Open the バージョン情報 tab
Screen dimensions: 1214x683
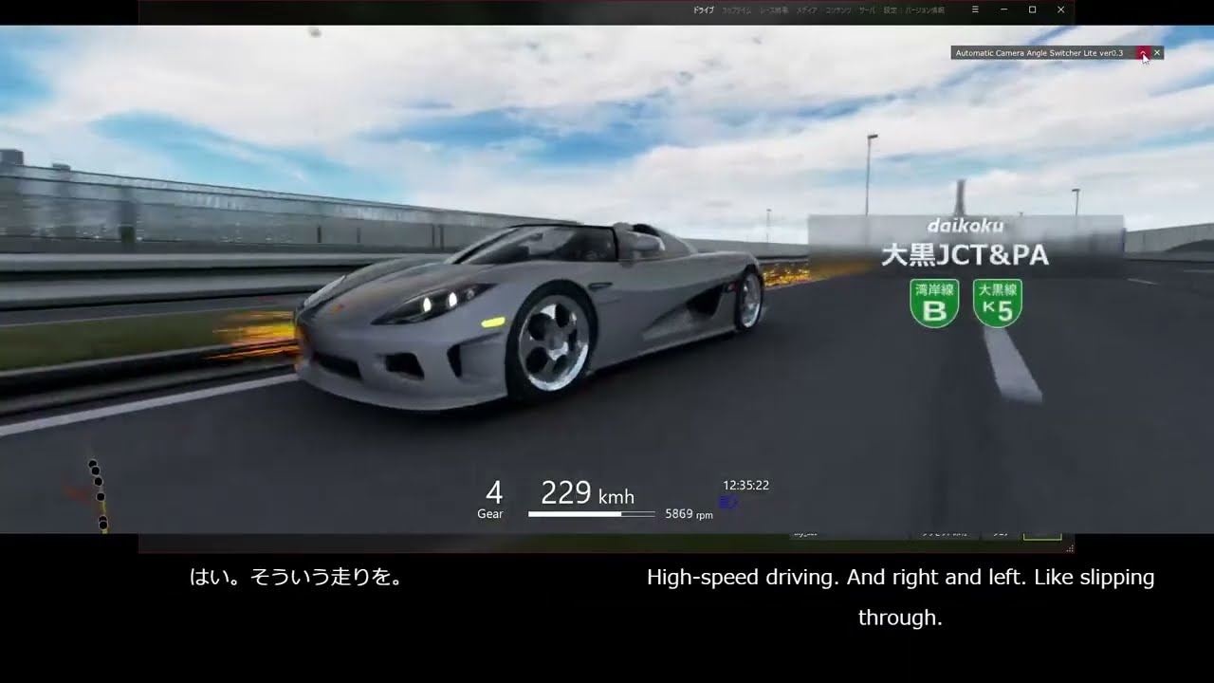click(x=924, y=9)
